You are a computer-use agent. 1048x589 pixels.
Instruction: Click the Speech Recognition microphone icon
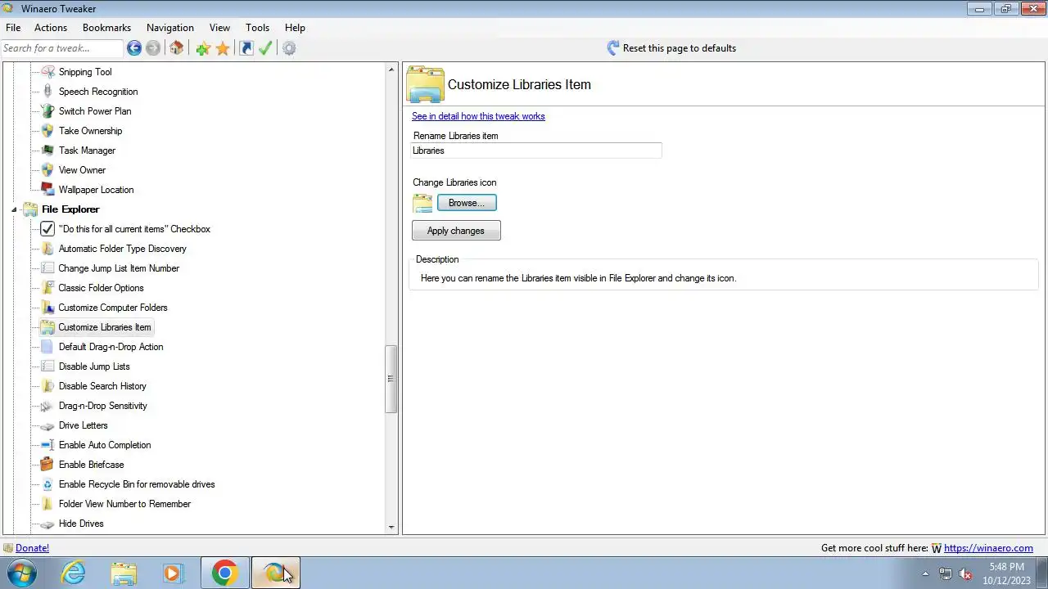47,92
